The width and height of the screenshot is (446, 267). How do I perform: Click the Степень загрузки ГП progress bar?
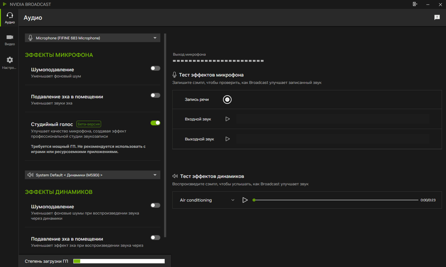[119, 261]
